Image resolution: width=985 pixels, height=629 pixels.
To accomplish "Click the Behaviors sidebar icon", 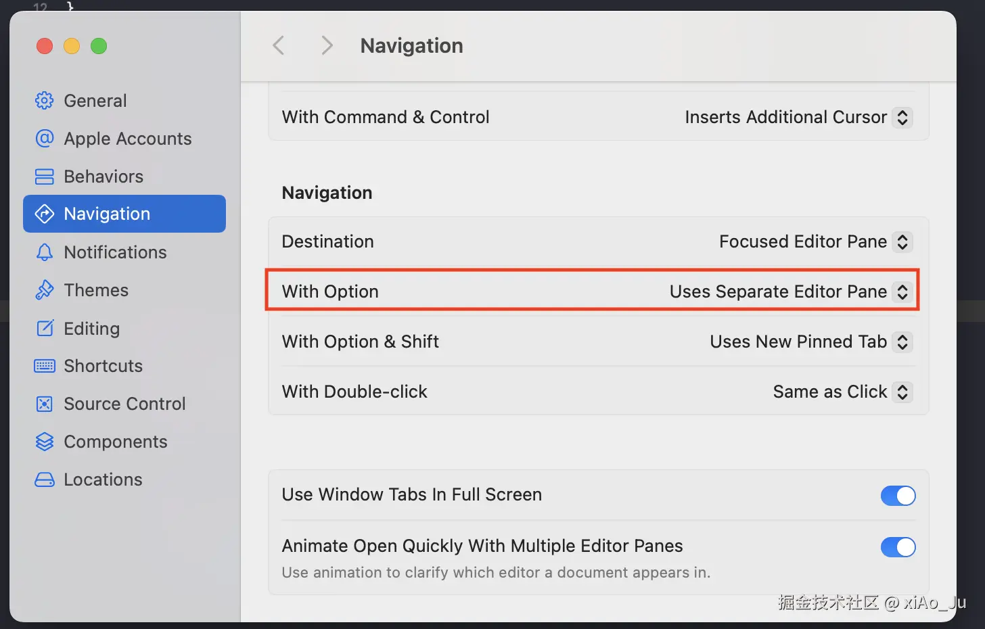I will click(x=45, y=177).
